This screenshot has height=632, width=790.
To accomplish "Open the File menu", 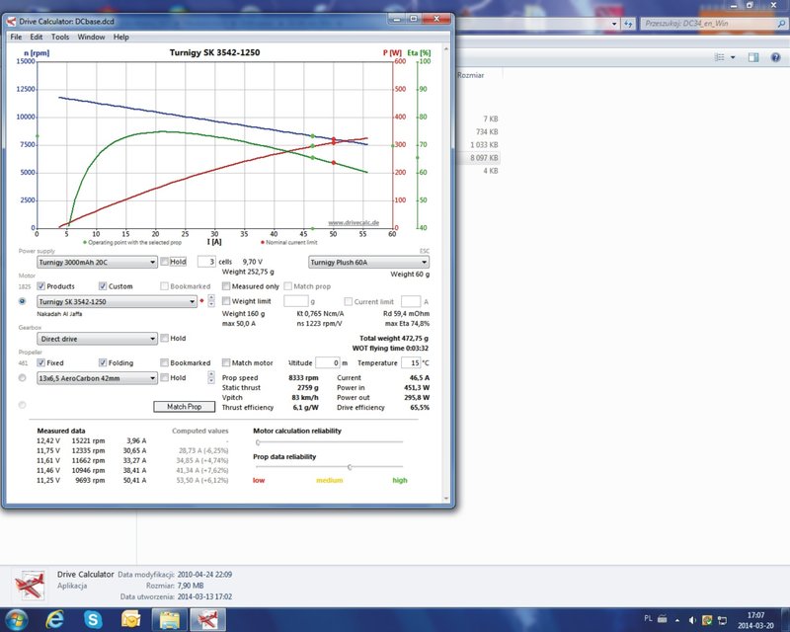I will click(x=16, y=37).
